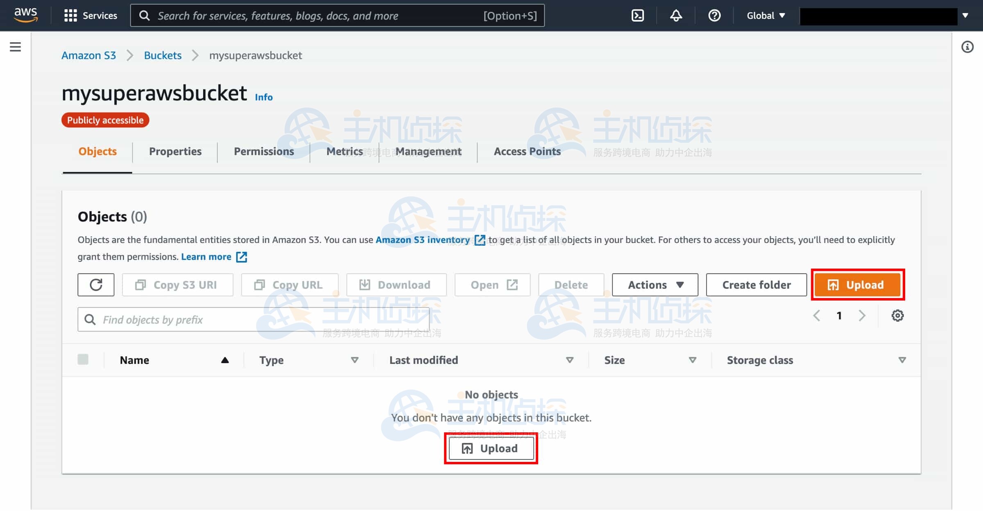
Task: Open the notifications bell
Action: click(x=676, y=16)
